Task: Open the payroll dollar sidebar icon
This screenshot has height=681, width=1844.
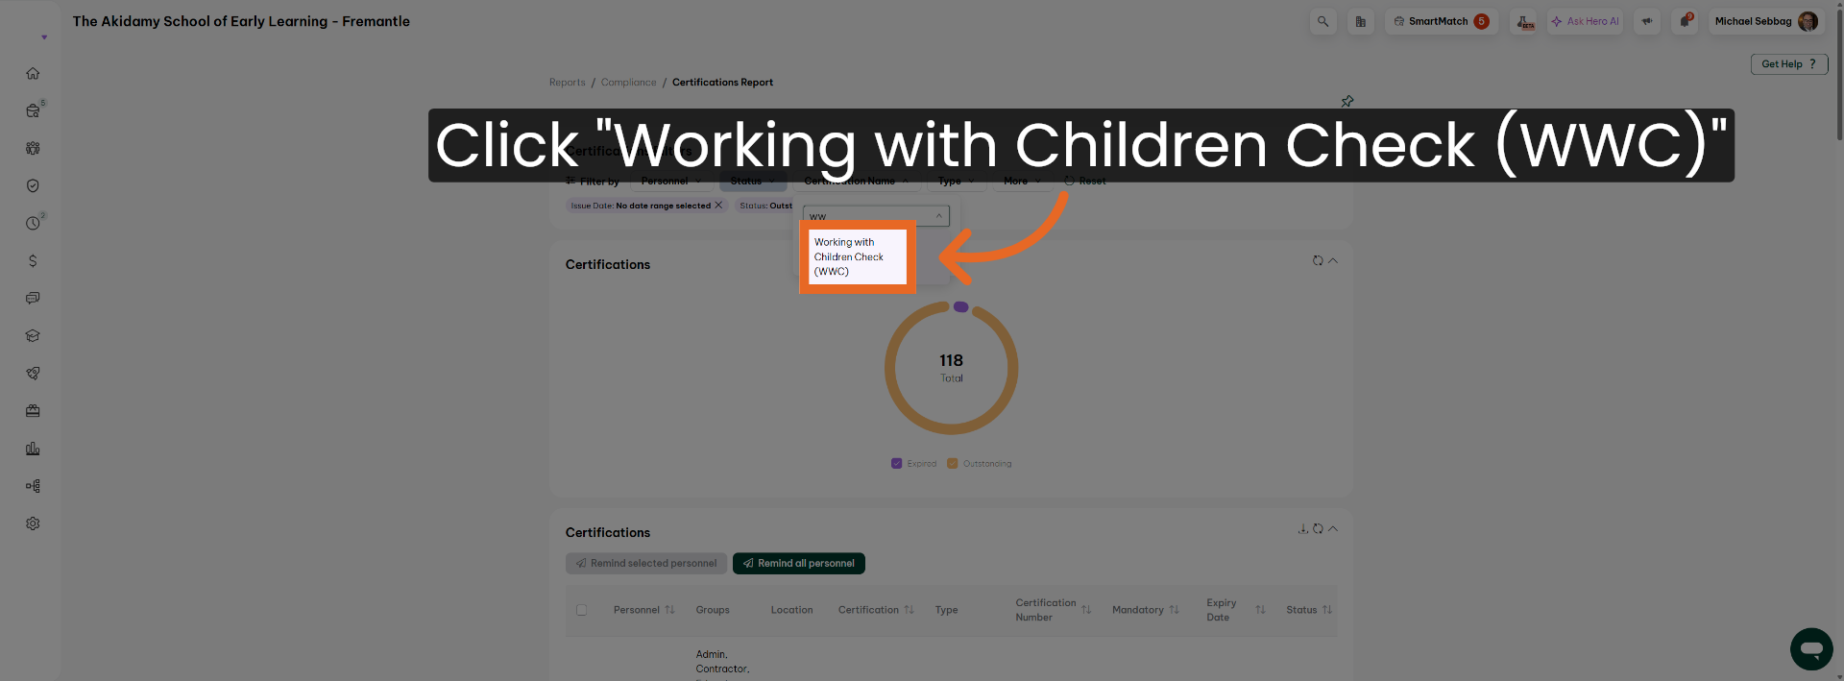Action: pos(33,260)
